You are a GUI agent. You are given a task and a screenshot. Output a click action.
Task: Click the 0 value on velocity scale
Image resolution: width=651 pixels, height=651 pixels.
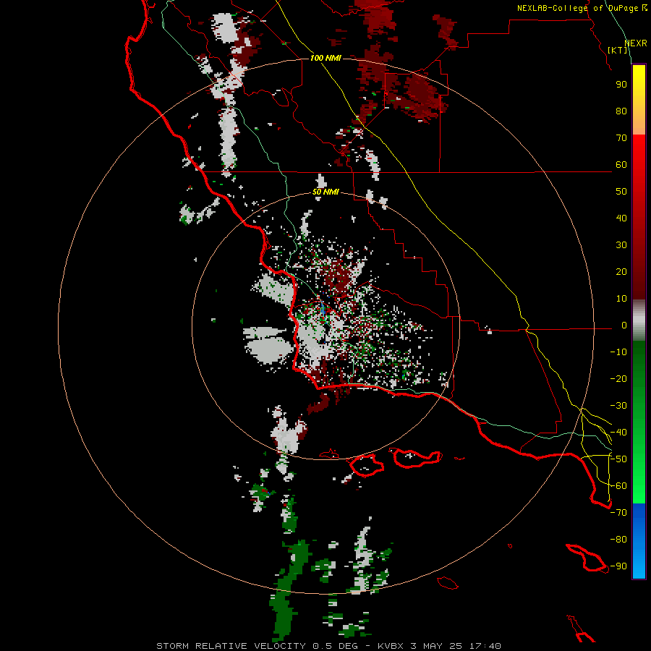[x=624, y=325]
